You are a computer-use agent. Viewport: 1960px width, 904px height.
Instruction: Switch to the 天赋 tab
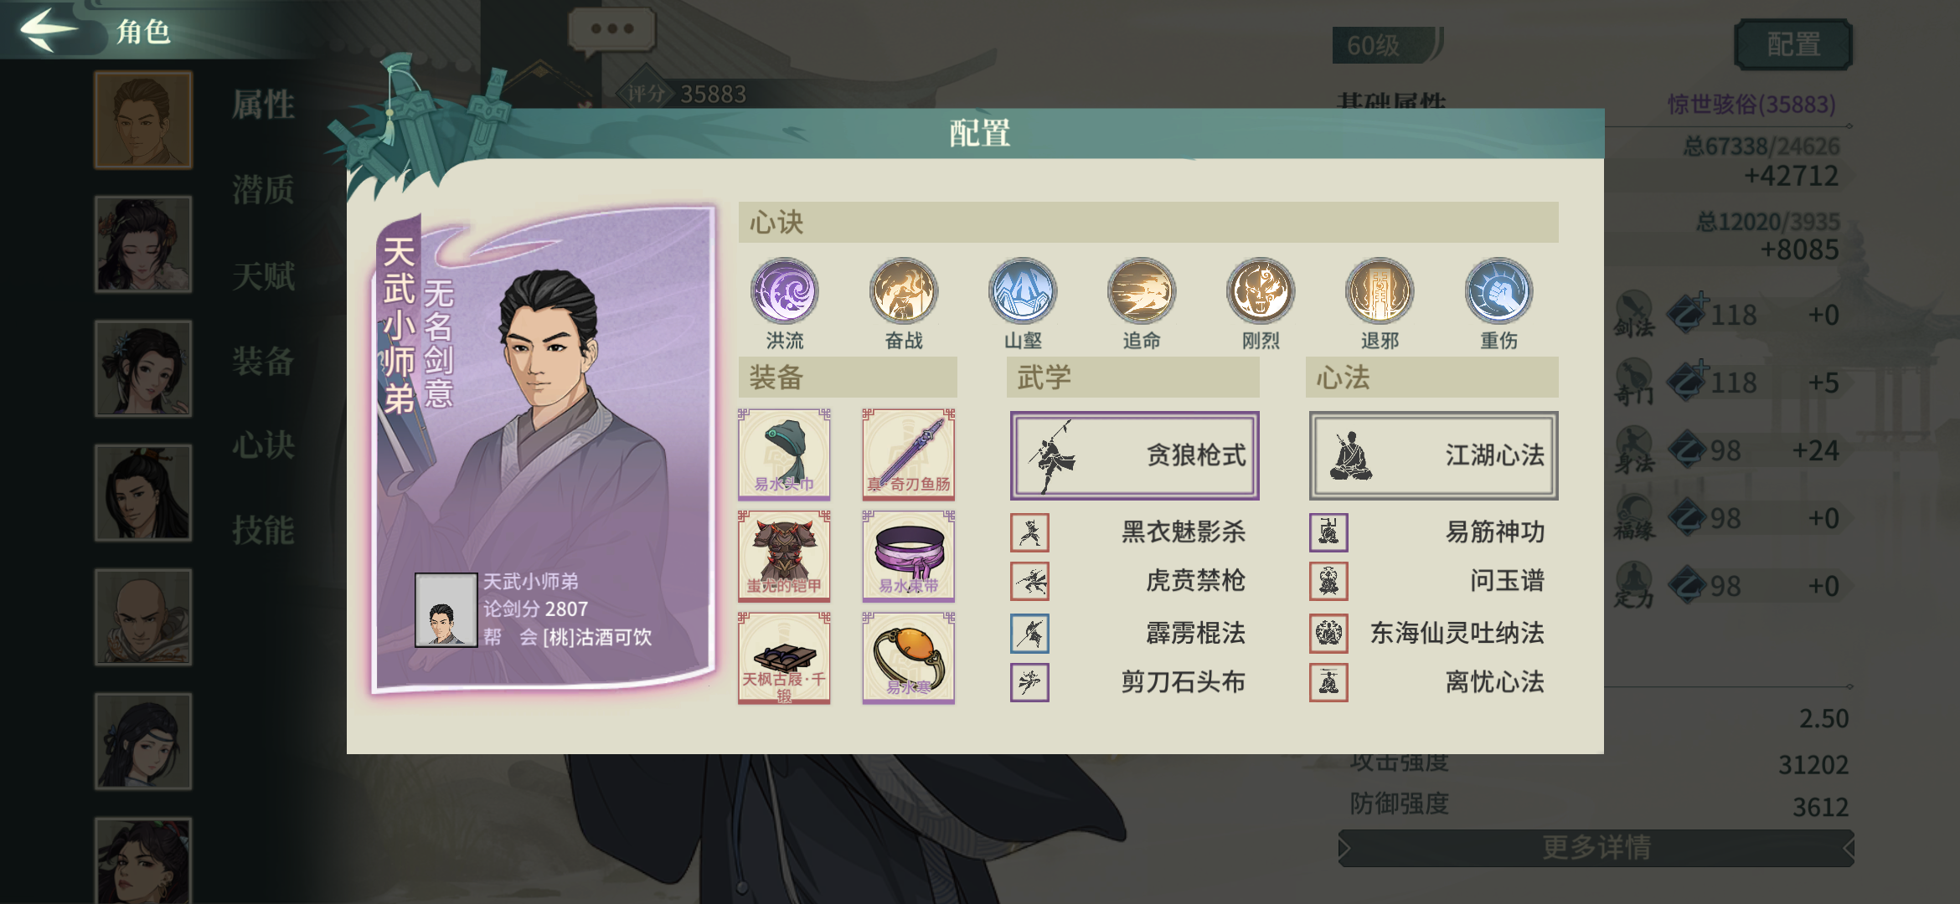pos(263,275)
